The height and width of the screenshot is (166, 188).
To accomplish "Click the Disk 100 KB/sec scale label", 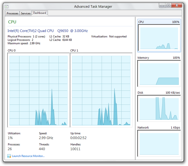I will pyautogui.click(x=173, y=93).
